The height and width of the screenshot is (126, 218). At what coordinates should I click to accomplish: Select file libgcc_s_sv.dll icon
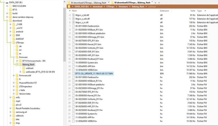(73, 22)
